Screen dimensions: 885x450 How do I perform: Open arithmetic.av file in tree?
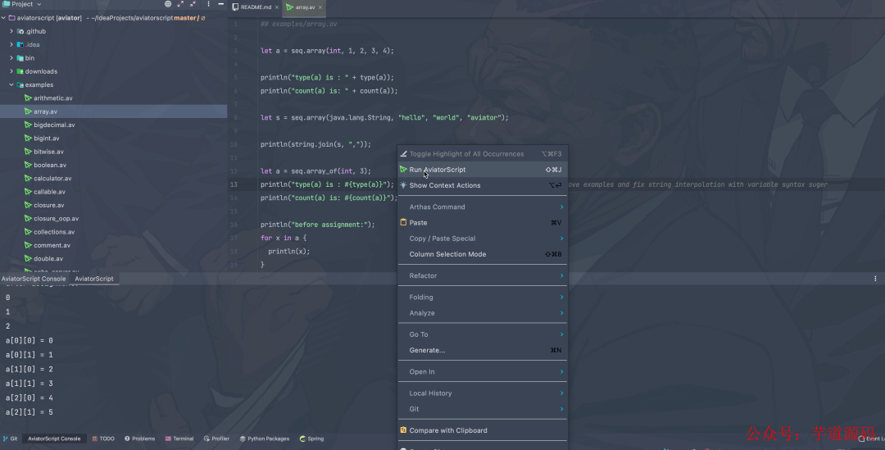click(x=52, y=98)
